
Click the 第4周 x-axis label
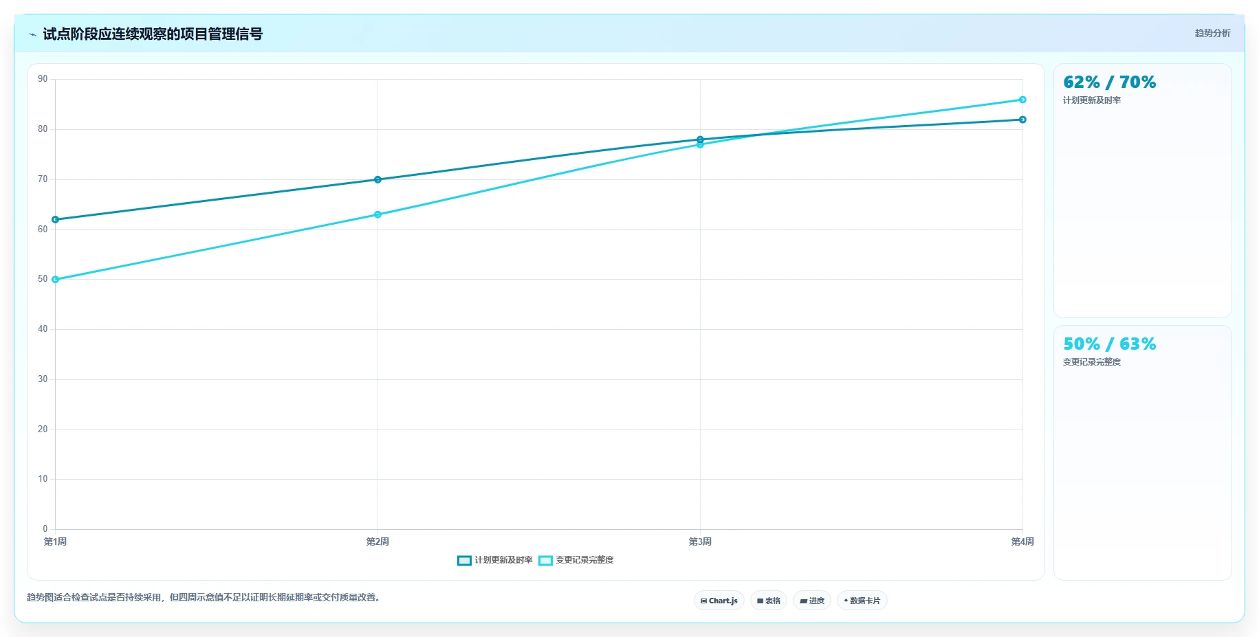point(1022,541)
